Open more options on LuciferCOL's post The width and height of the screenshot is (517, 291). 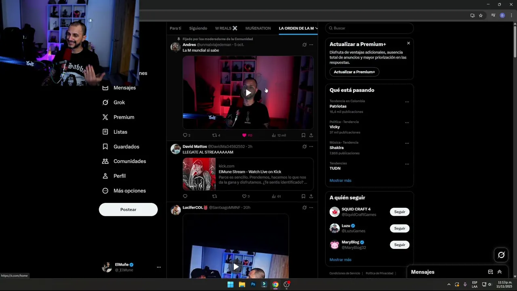point(311,208)
